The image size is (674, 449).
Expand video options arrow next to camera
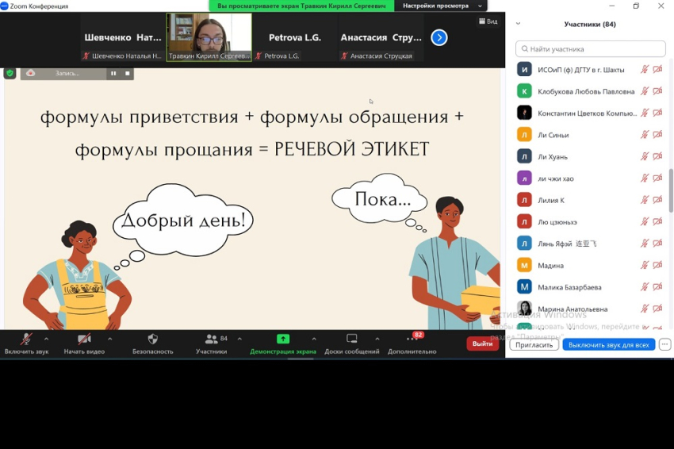[x=109, y=339]
